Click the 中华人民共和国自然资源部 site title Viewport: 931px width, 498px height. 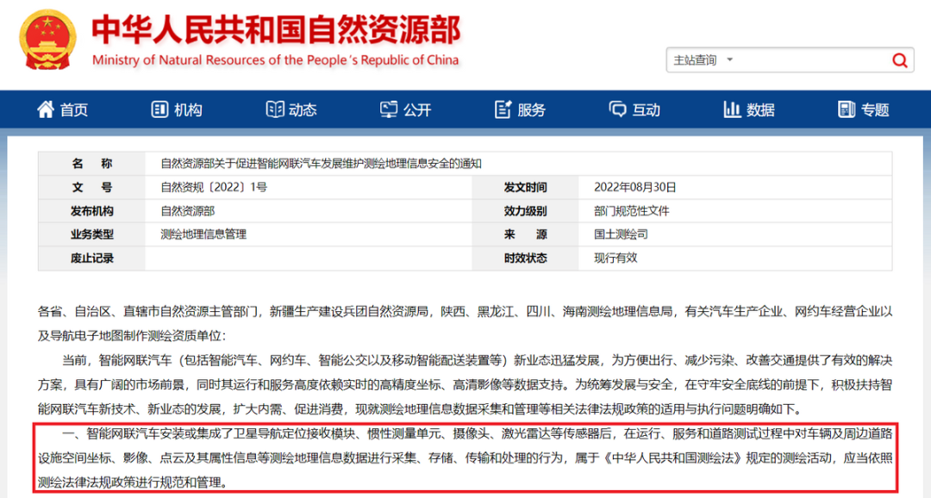(276, 29)
